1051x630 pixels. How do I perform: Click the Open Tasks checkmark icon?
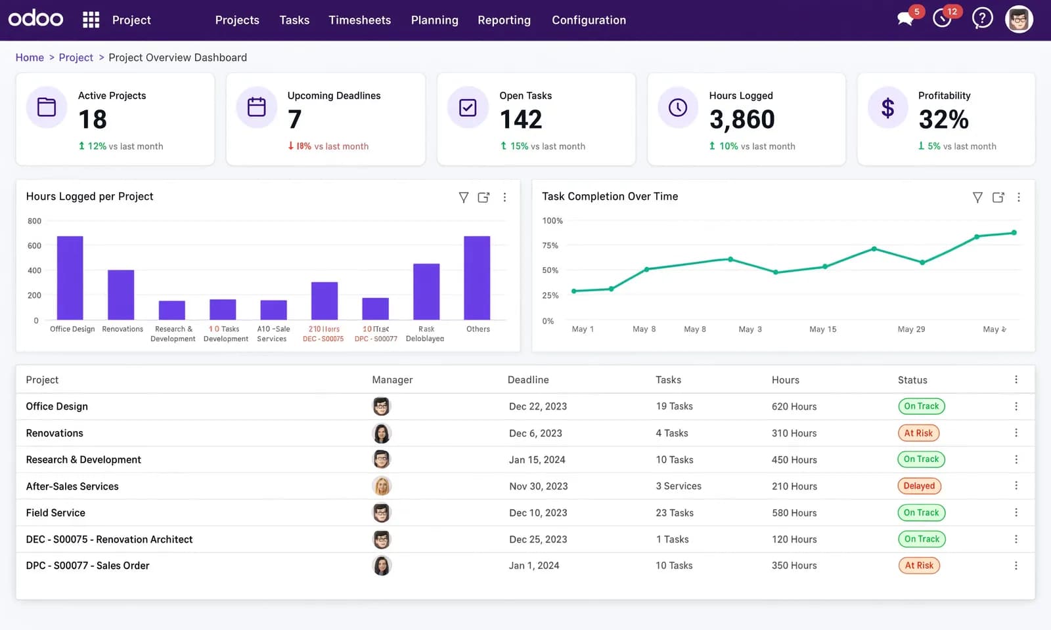pos(468,107)
